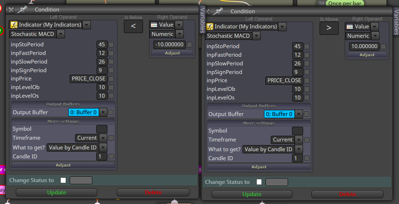Collapse More settings header in right window
The height and width of the screenshot is (204, 399).
click(x=259, y=123)
